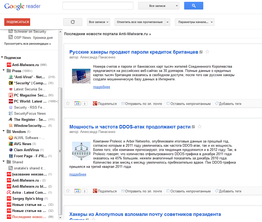Click OSP News RSS icon
Viewport: 262px width, 222px height.
(x=11, y=37)
